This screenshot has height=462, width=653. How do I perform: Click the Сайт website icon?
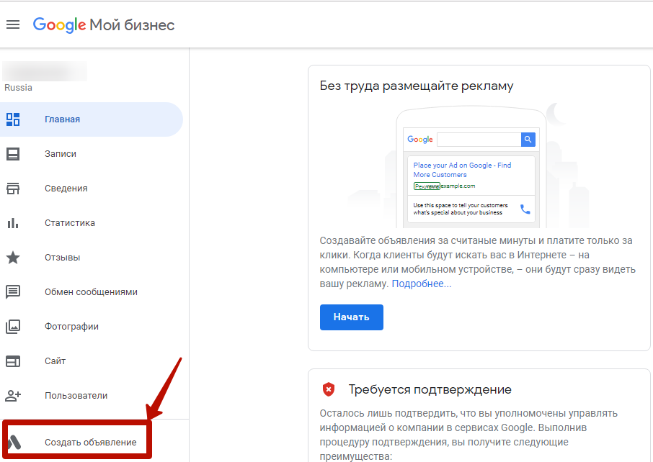point(13,361)
